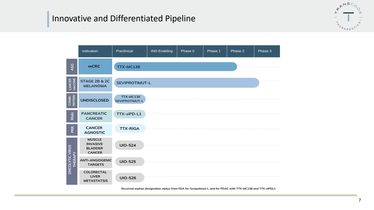Click the Oncolytic Virus Therapy category label
This screenshot has height=210, width=374.
(72, 161)
